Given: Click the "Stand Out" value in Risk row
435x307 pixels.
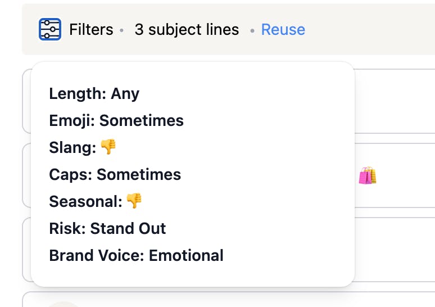Looking at the screenshot, I should click(x=128, y=228).
